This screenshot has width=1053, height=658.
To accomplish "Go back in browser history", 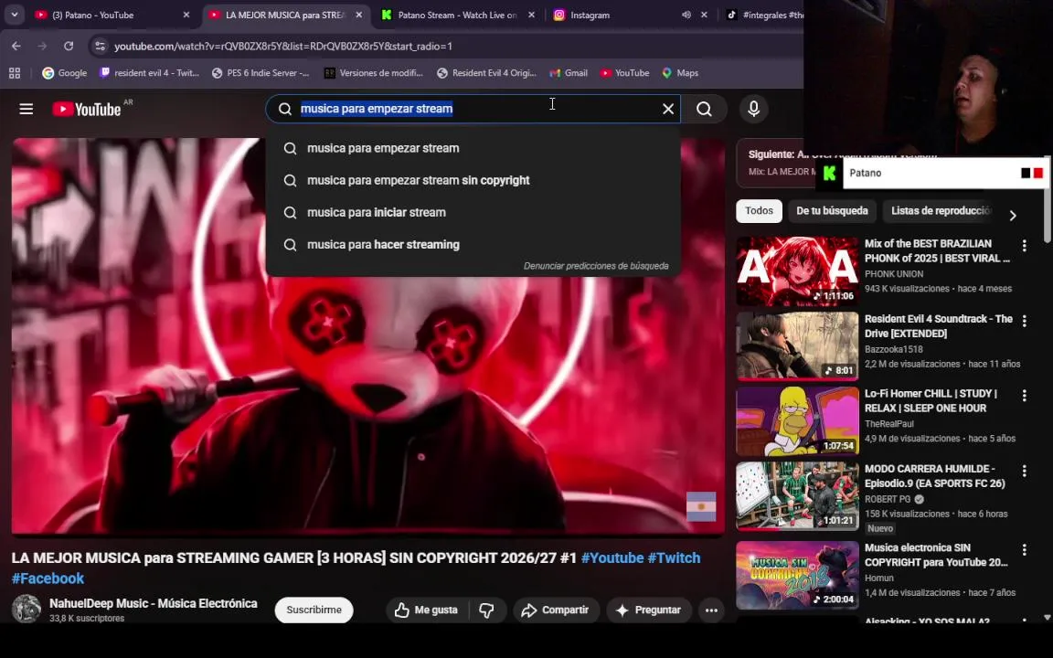I will click(16, 47).
